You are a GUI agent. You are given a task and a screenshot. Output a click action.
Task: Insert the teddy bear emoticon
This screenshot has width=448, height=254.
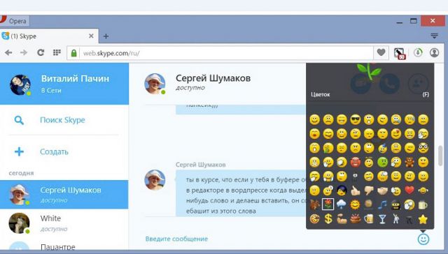click(x=409, y=162)
